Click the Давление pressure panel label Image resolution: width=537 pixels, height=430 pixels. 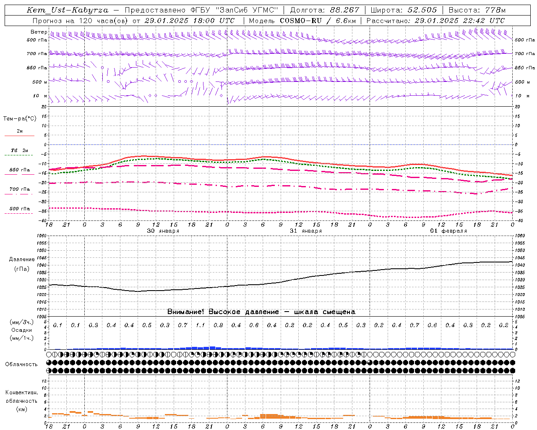(x=22, y=260)
